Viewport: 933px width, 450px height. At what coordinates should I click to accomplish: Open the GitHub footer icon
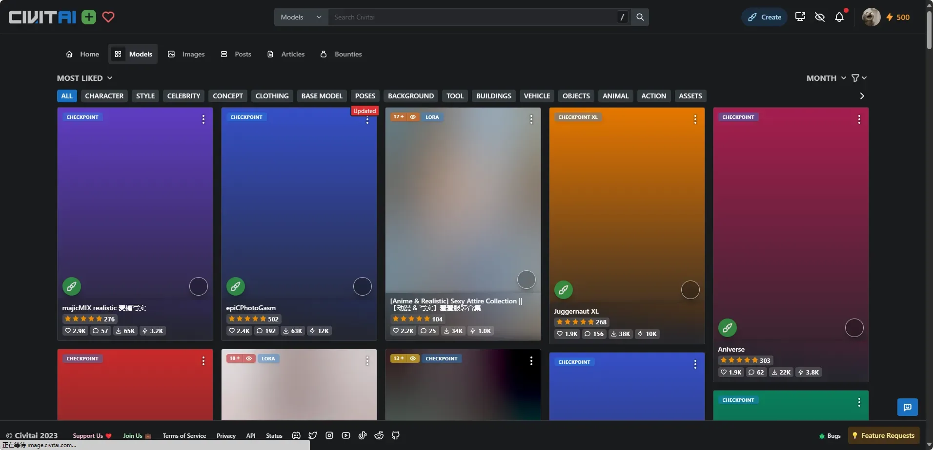[396, 435]
